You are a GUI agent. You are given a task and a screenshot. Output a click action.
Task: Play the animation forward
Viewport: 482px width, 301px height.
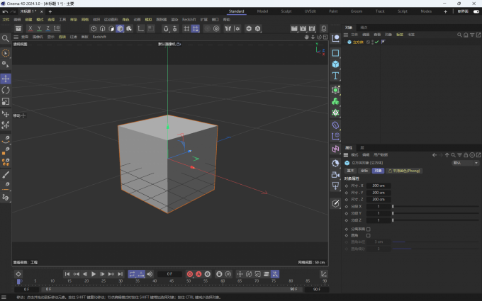[x=94, y=274]
